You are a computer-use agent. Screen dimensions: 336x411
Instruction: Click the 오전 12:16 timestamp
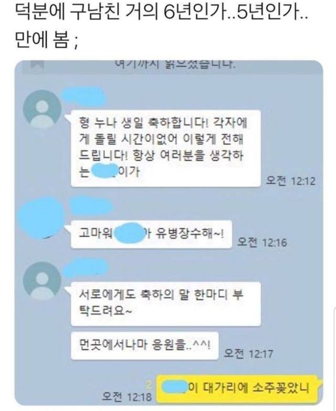[262, 242]
